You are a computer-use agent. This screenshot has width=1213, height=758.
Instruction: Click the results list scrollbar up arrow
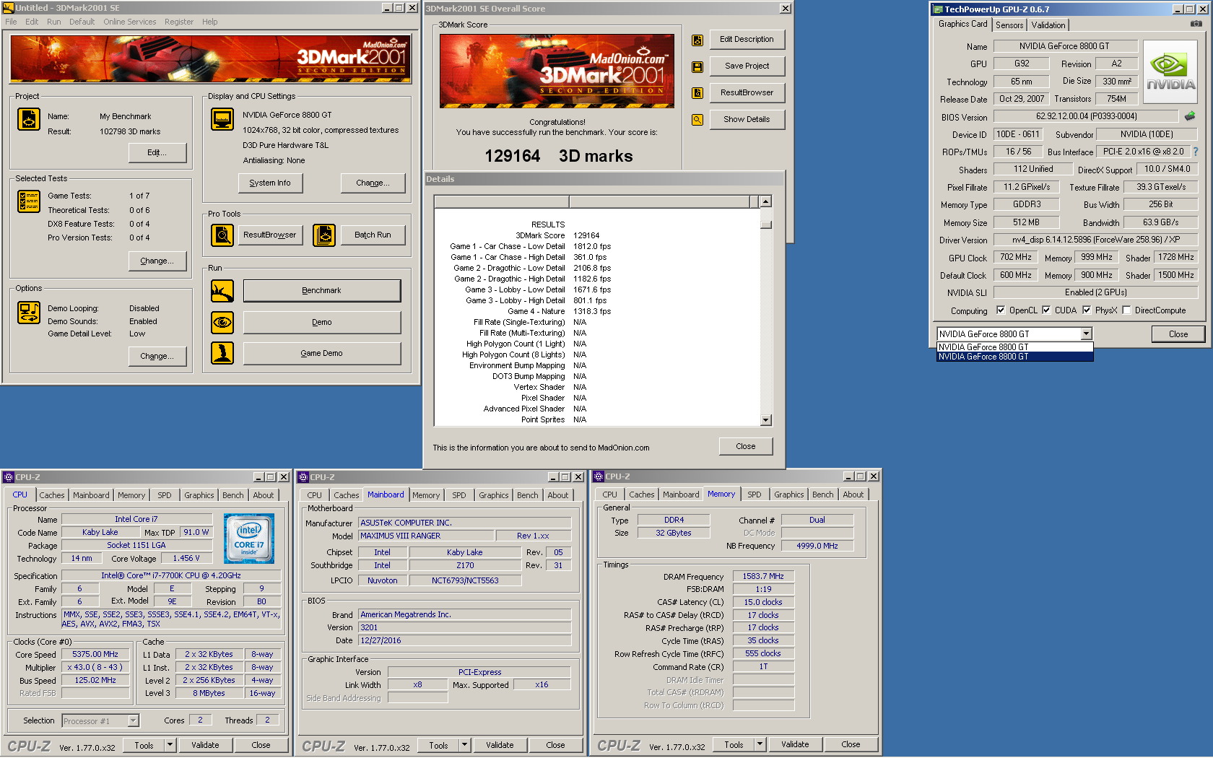(766, 201)
